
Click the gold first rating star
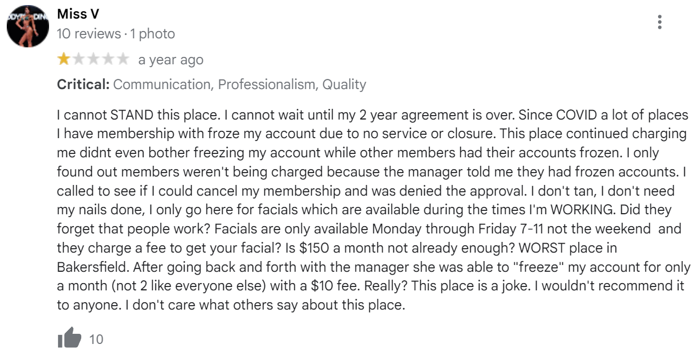click(64, 59)
